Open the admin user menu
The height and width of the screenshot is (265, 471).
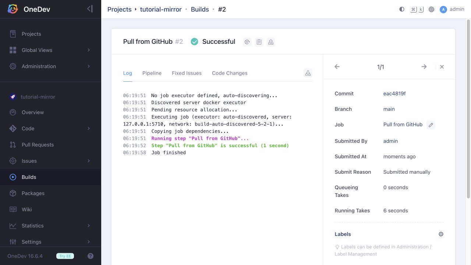click(452, 9)
